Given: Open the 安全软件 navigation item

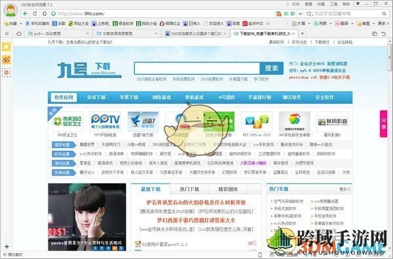Looking at the screenshot, I should 325,98.
